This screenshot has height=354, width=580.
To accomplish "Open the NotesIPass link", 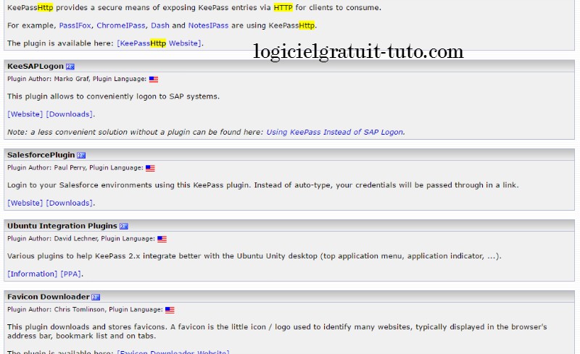I will (208, 25).
